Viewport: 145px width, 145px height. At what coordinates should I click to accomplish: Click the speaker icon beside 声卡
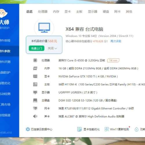coord(35,116)
